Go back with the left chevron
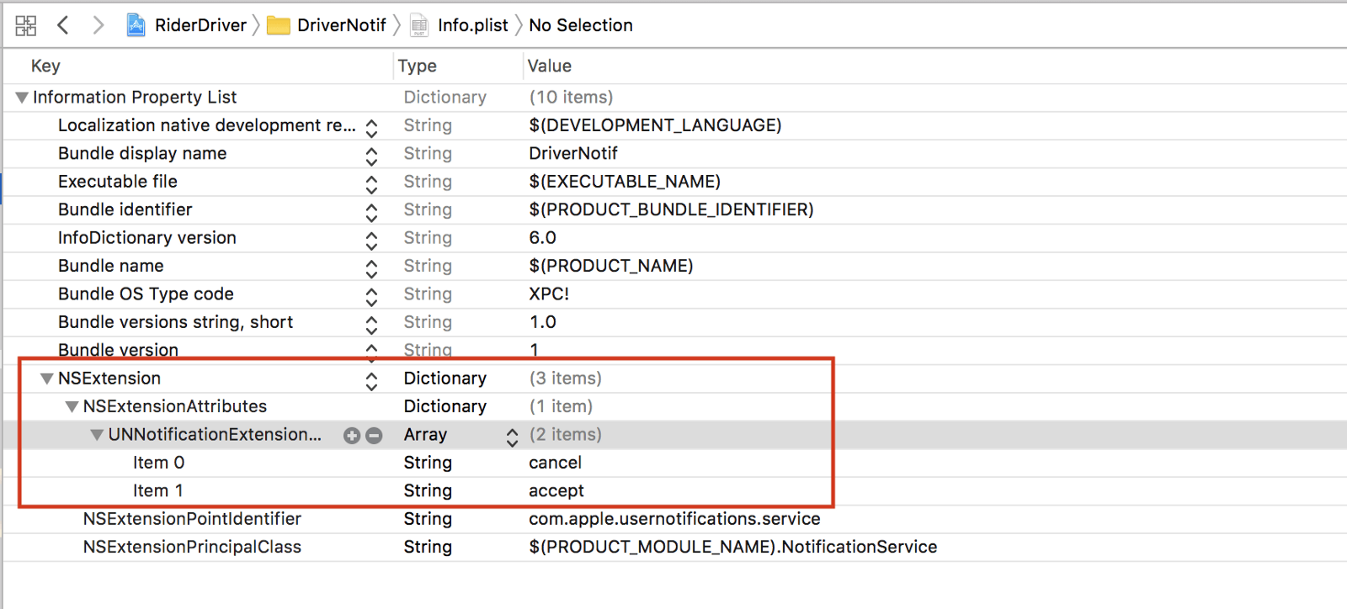This screenshot has width=1347, height=609. [63, 25]
